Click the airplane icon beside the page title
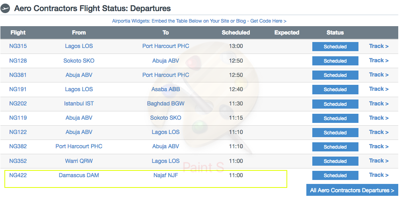This screenshot has width=407, height=197. point(5,8)
